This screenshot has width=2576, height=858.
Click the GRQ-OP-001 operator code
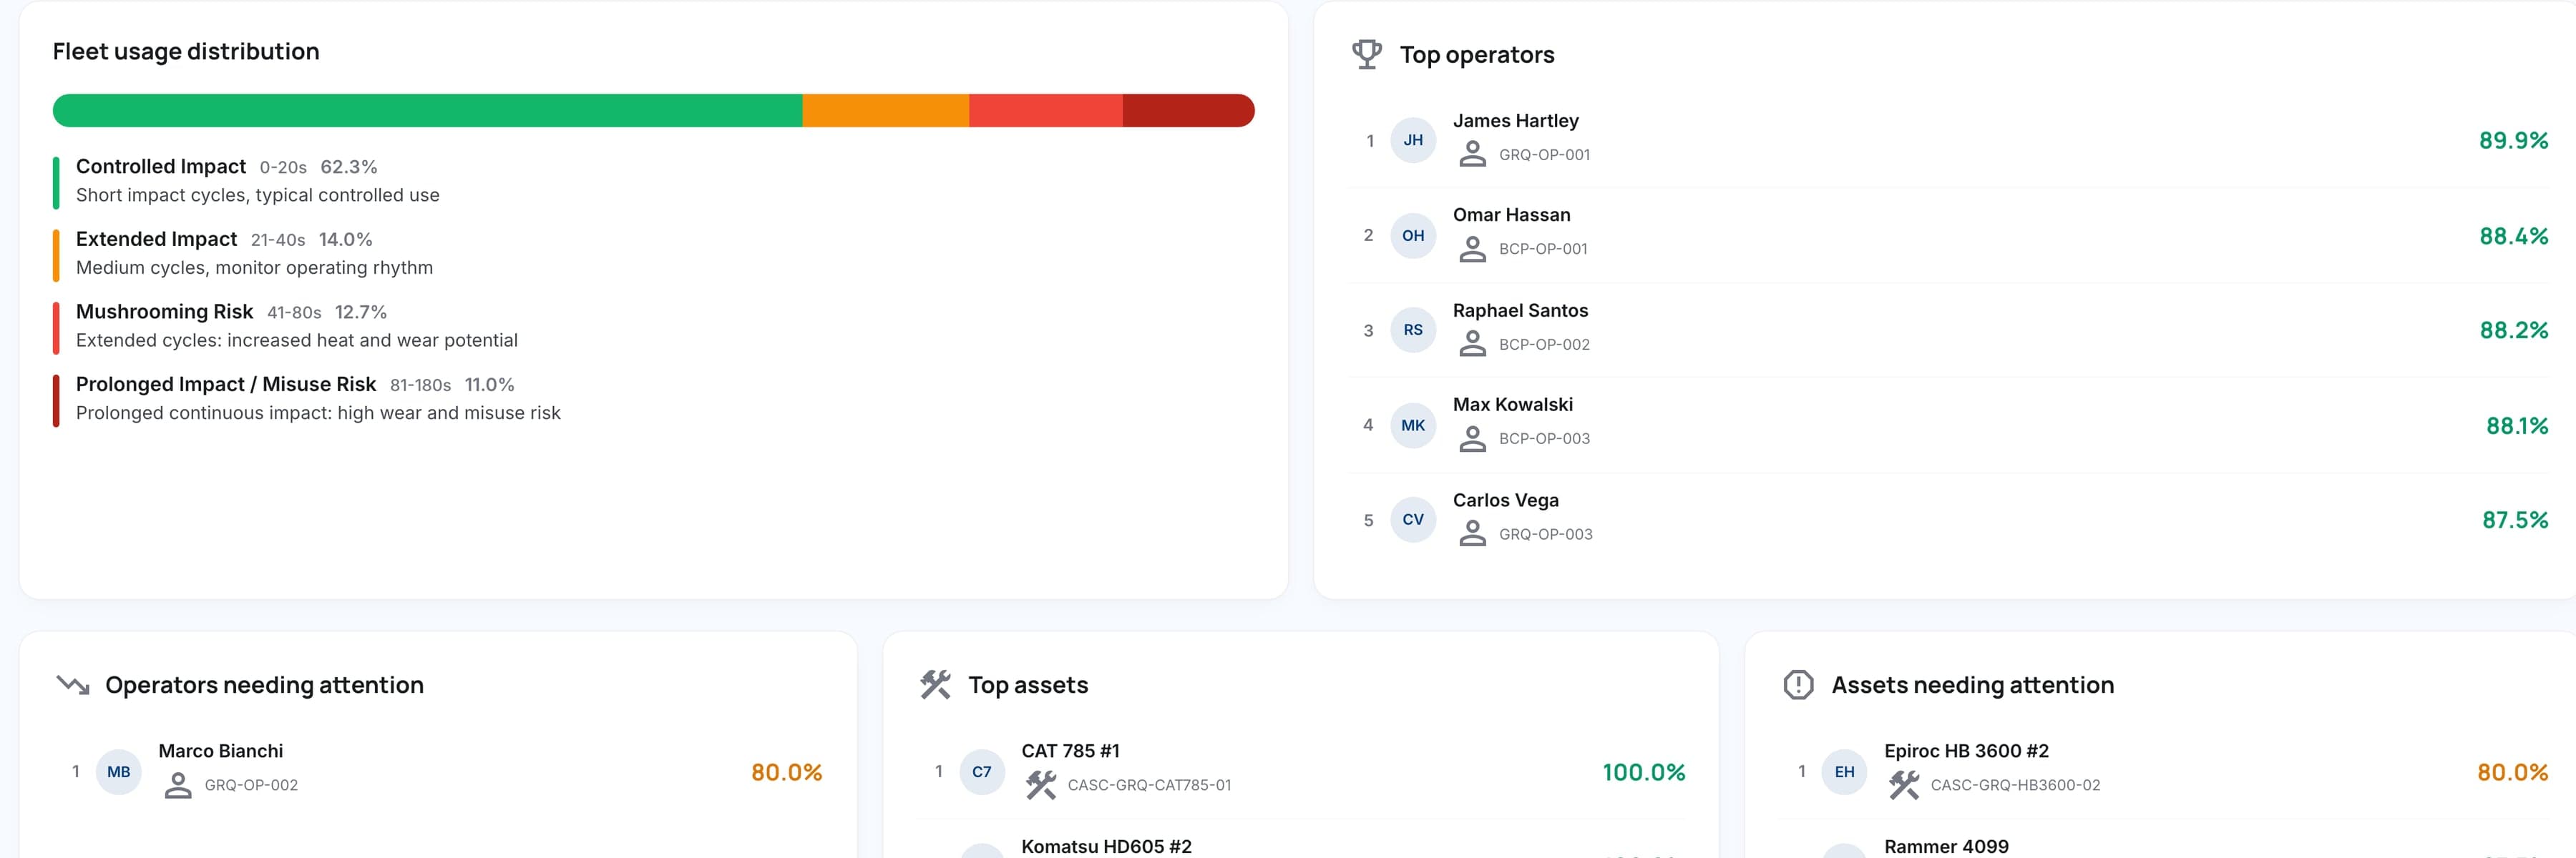pos(1544,155)
